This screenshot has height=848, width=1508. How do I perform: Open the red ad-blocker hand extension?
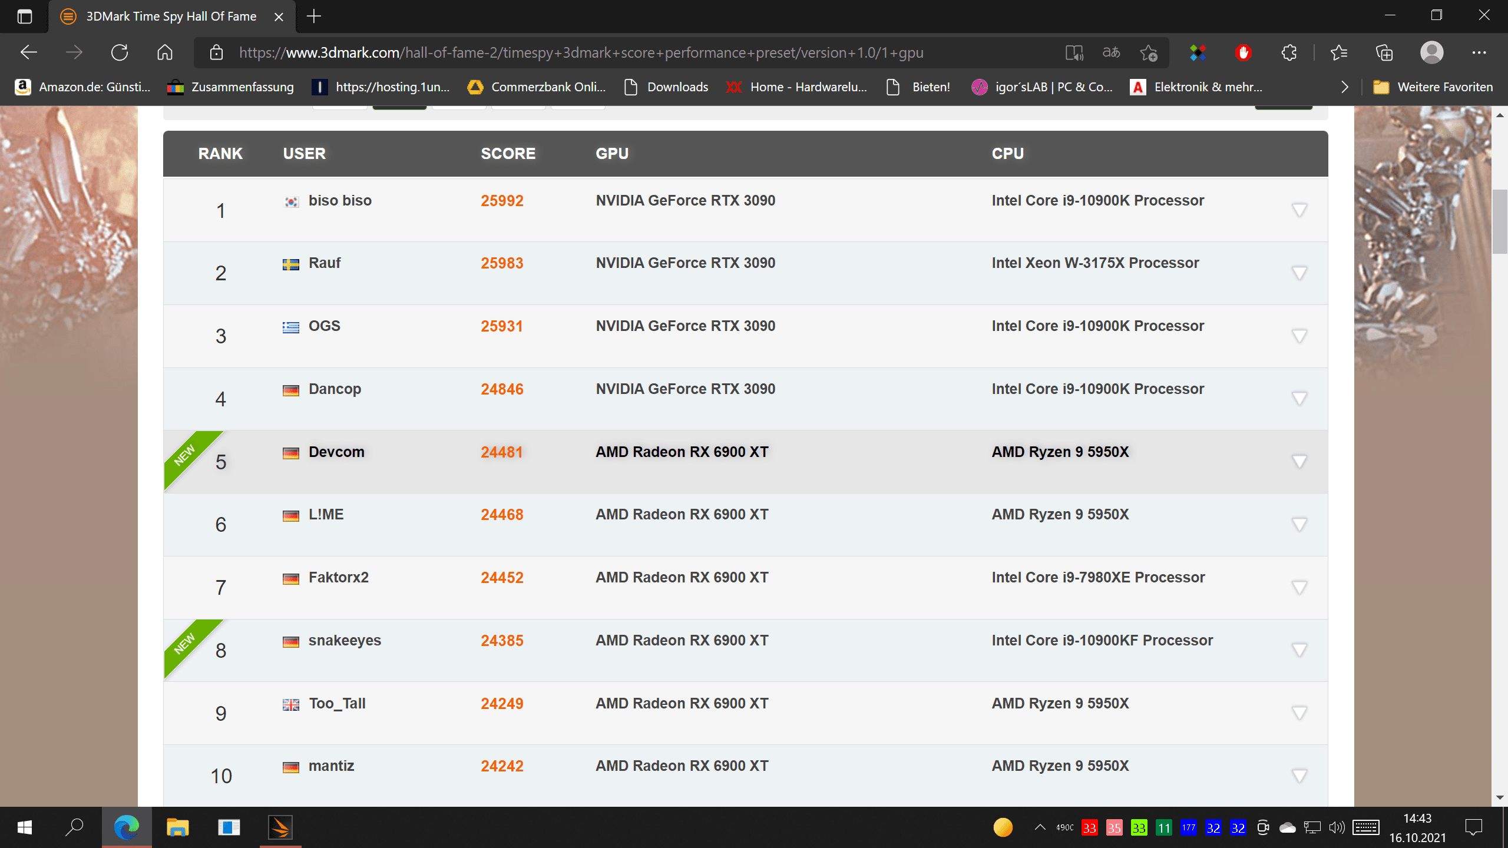1244,52
